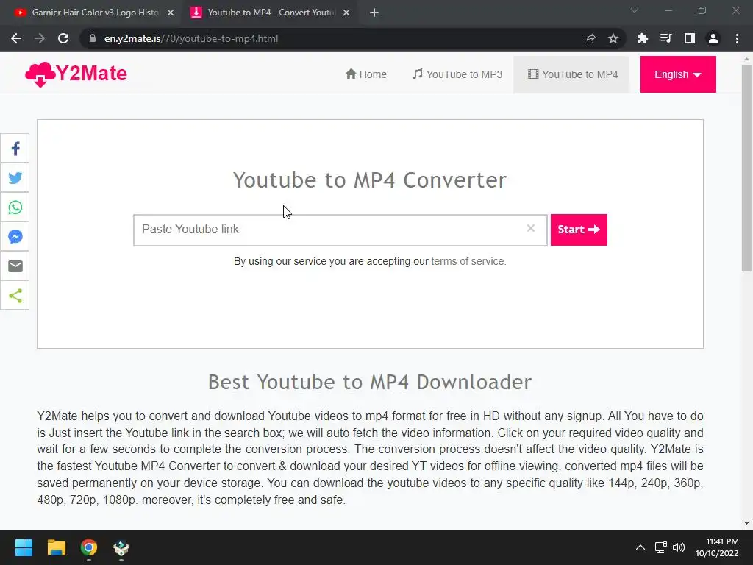753x565 pixels.
Task: Open the terms of service link
Action: pos(468,261)
